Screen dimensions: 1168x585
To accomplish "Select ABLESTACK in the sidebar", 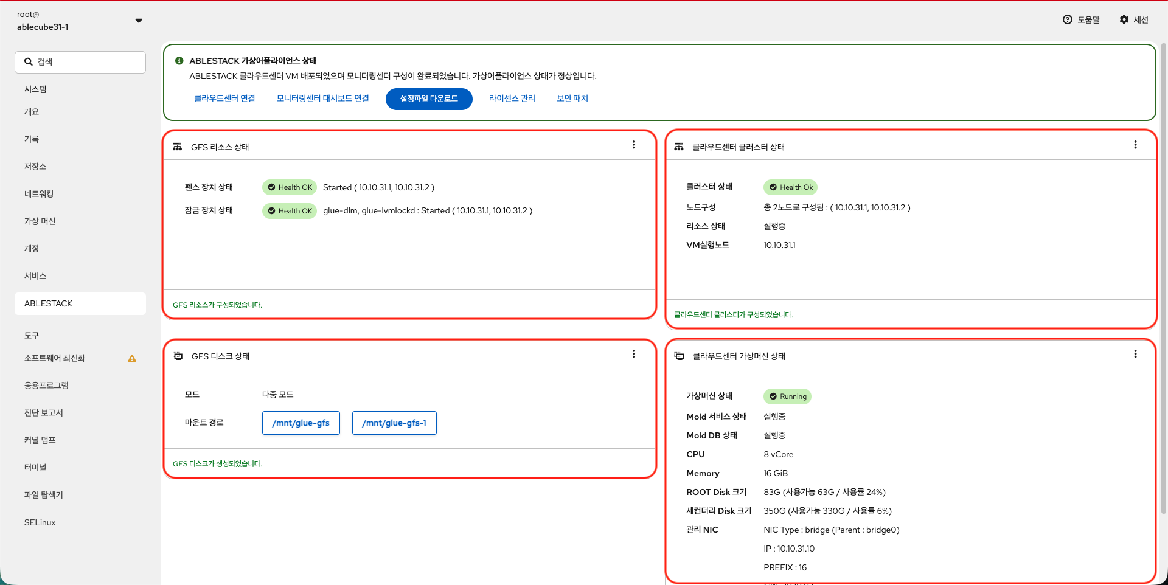I will pos(80,303).
